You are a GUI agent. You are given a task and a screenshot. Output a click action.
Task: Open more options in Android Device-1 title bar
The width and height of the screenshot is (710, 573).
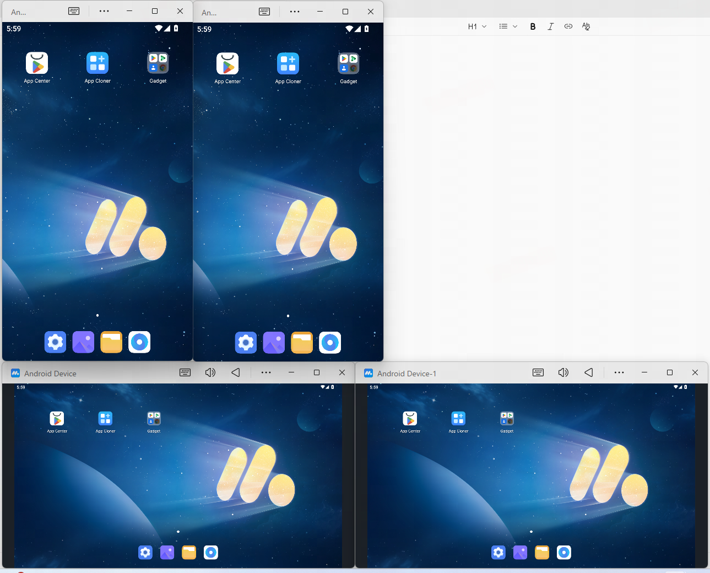coord(619,372)
